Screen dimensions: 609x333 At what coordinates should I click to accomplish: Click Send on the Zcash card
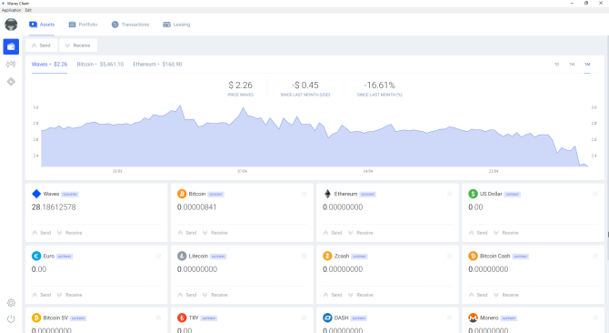coord(333,295)
